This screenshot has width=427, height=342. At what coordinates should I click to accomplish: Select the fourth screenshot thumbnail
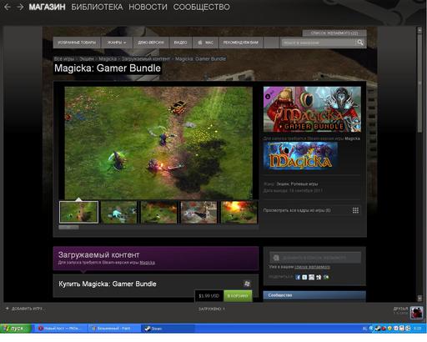coord(198,212)
